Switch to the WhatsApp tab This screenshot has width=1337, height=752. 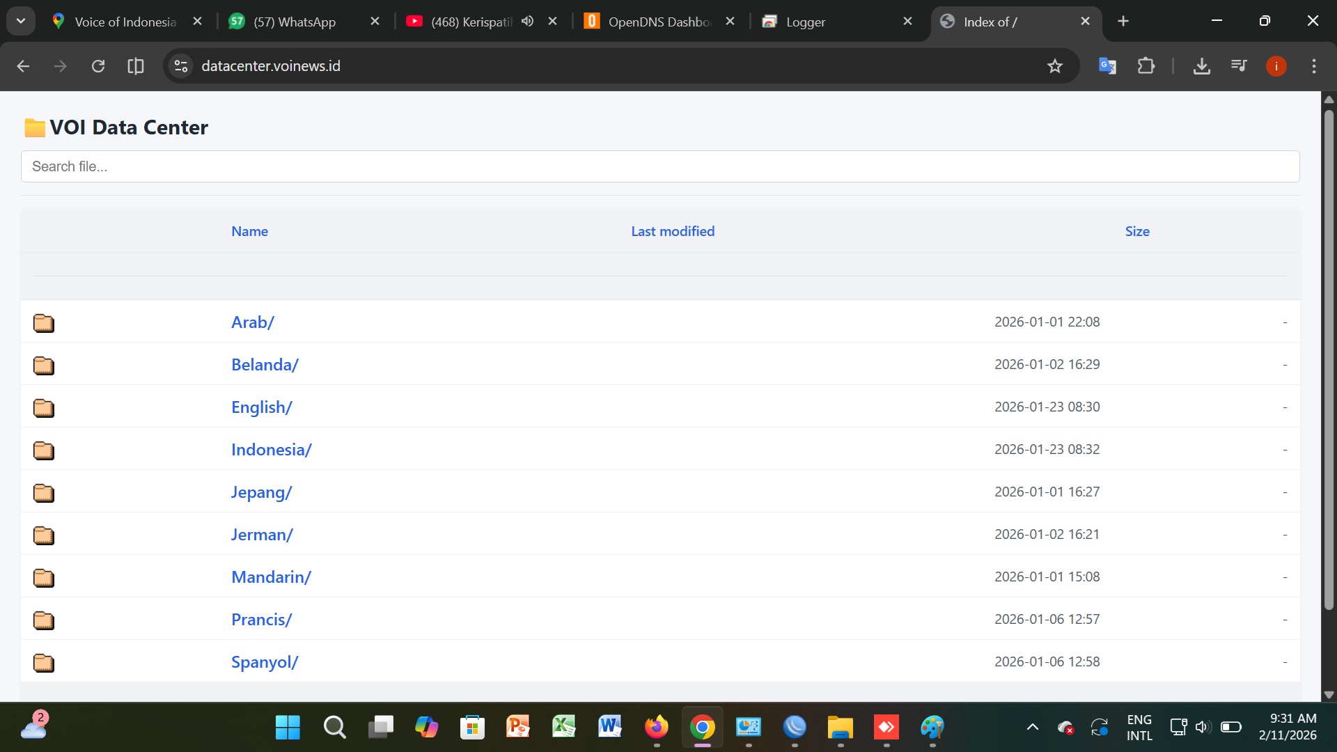click(x=294, y=22)
